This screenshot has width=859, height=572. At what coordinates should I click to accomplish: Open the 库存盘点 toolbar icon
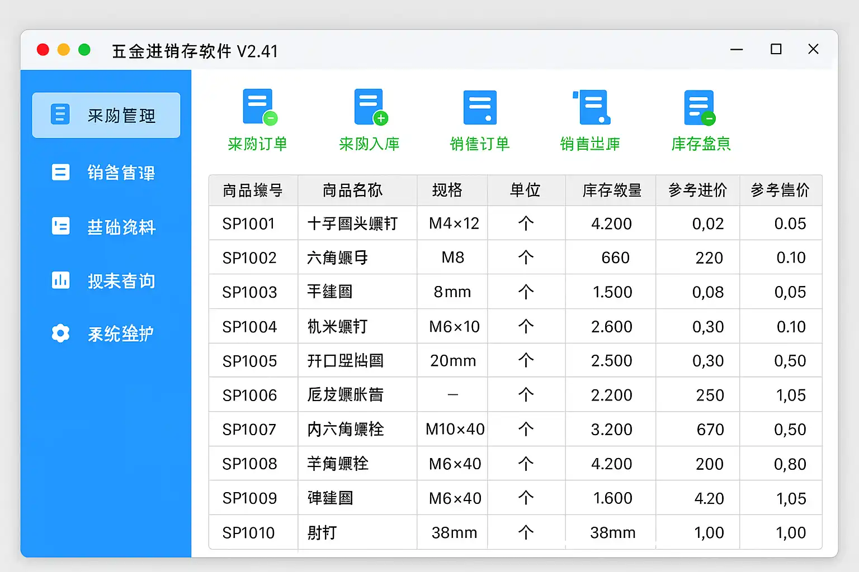(700, 107)
